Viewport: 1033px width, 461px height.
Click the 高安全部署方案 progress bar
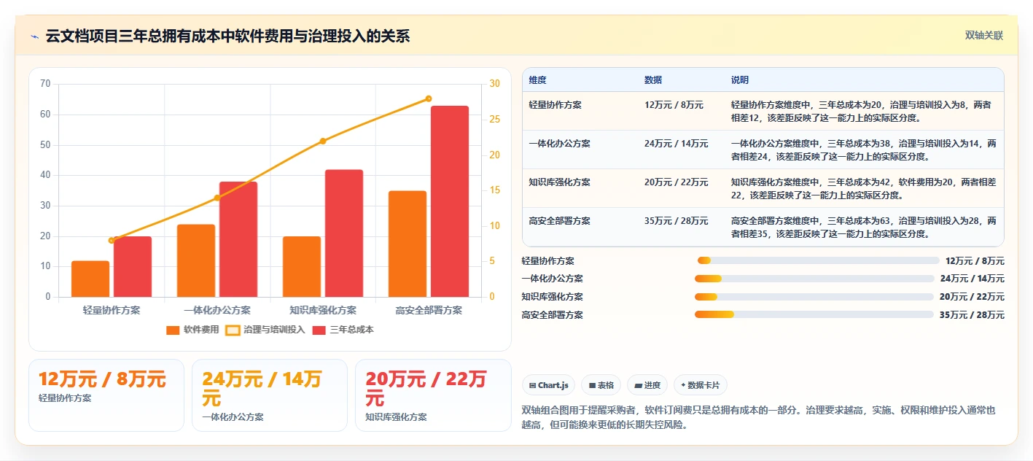click(x=814, y=314)
